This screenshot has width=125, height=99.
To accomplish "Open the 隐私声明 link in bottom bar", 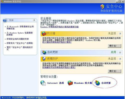I will click(42, 97).
